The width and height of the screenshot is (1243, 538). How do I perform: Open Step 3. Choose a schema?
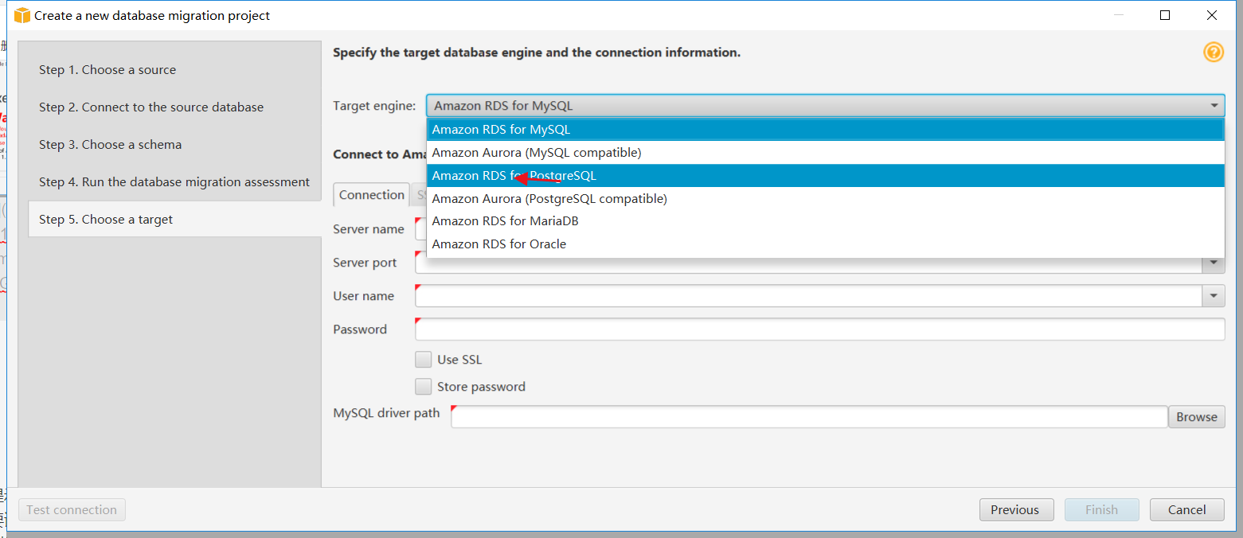point(110,145)
